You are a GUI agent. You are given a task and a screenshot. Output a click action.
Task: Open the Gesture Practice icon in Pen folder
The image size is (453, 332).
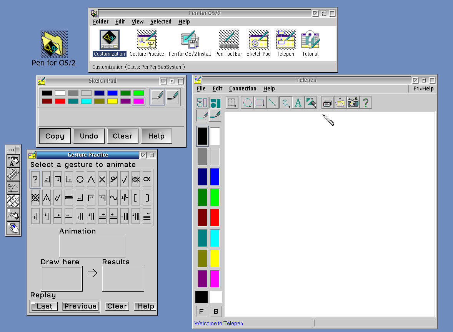click(x=147, y=43)
